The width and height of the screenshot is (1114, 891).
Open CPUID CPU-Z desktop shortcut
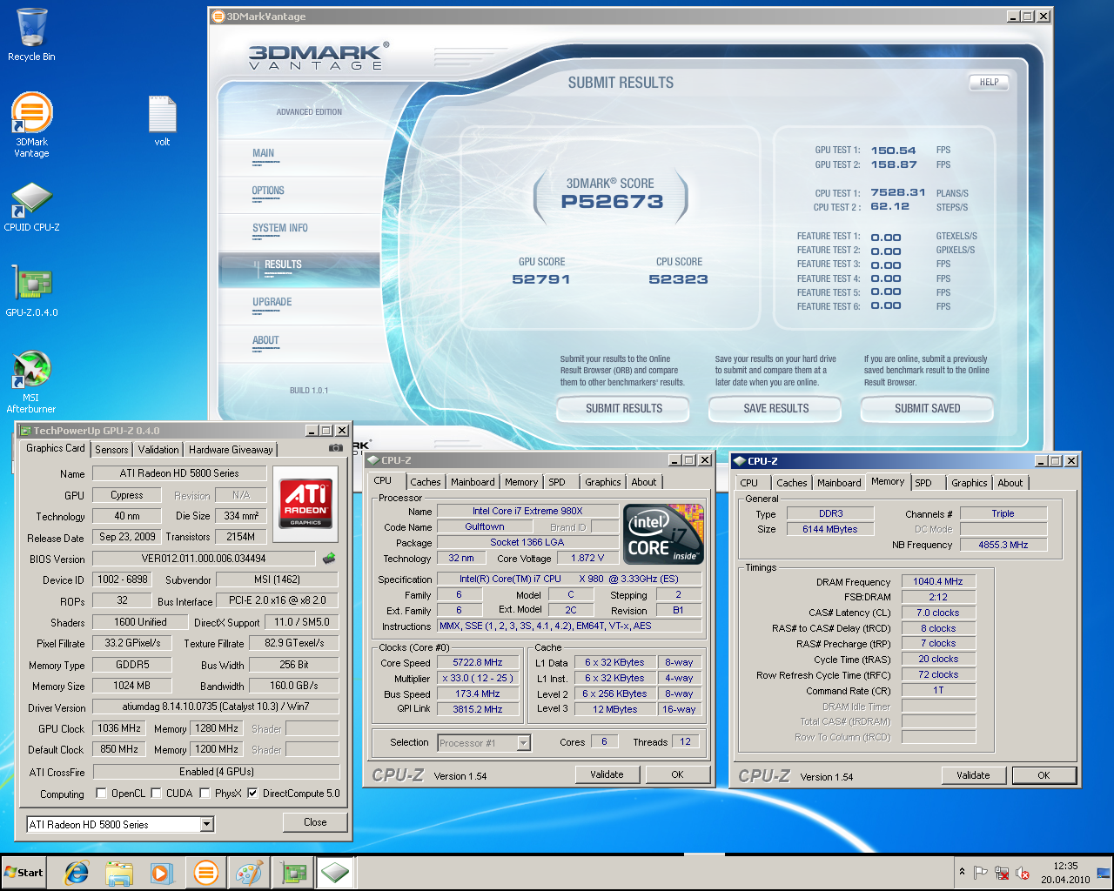tap(31, 207)
